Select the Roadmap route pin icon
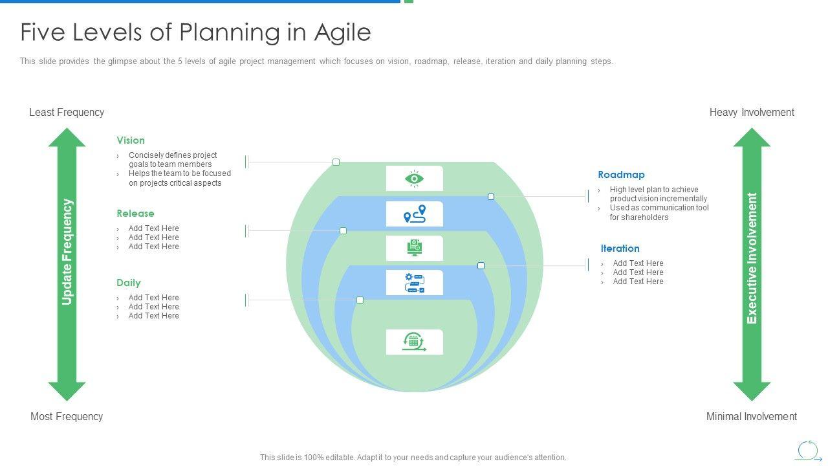828x466 pixels. 415,214
